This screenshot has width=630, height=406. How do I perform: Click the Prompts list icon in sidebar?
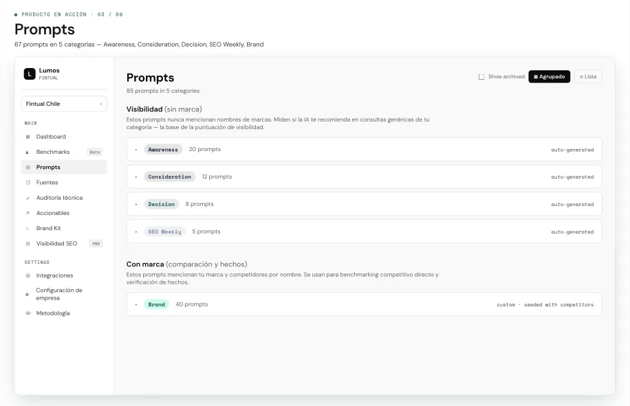[28, 168]
